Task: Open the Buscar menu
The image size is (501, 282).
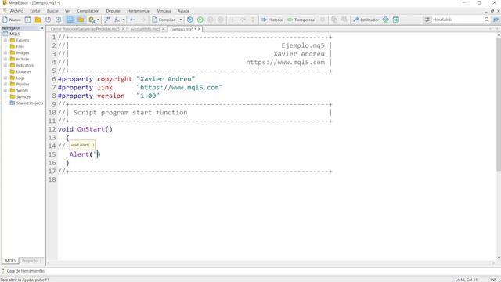Action: tap(52, 11)
